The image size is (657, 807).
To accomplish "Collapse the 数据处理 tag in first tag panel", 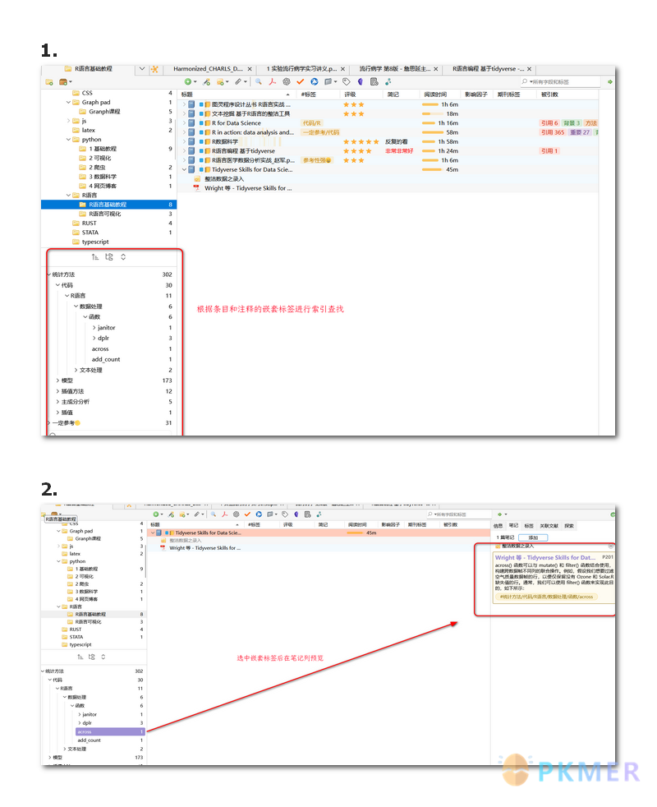I will (76, 307).
